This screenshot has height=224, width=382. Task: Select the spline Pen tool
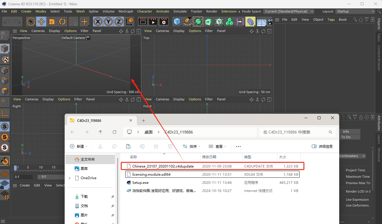pos(187,22)
